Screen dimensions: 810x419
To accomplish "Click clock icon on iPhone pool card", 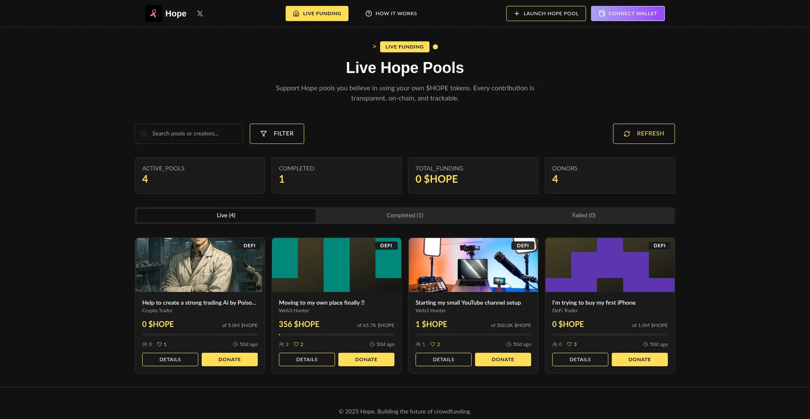I will tap(645, 344).
